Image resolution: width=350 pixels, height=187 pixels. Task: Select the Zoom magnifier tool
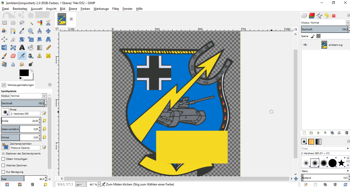click(31, 31)
